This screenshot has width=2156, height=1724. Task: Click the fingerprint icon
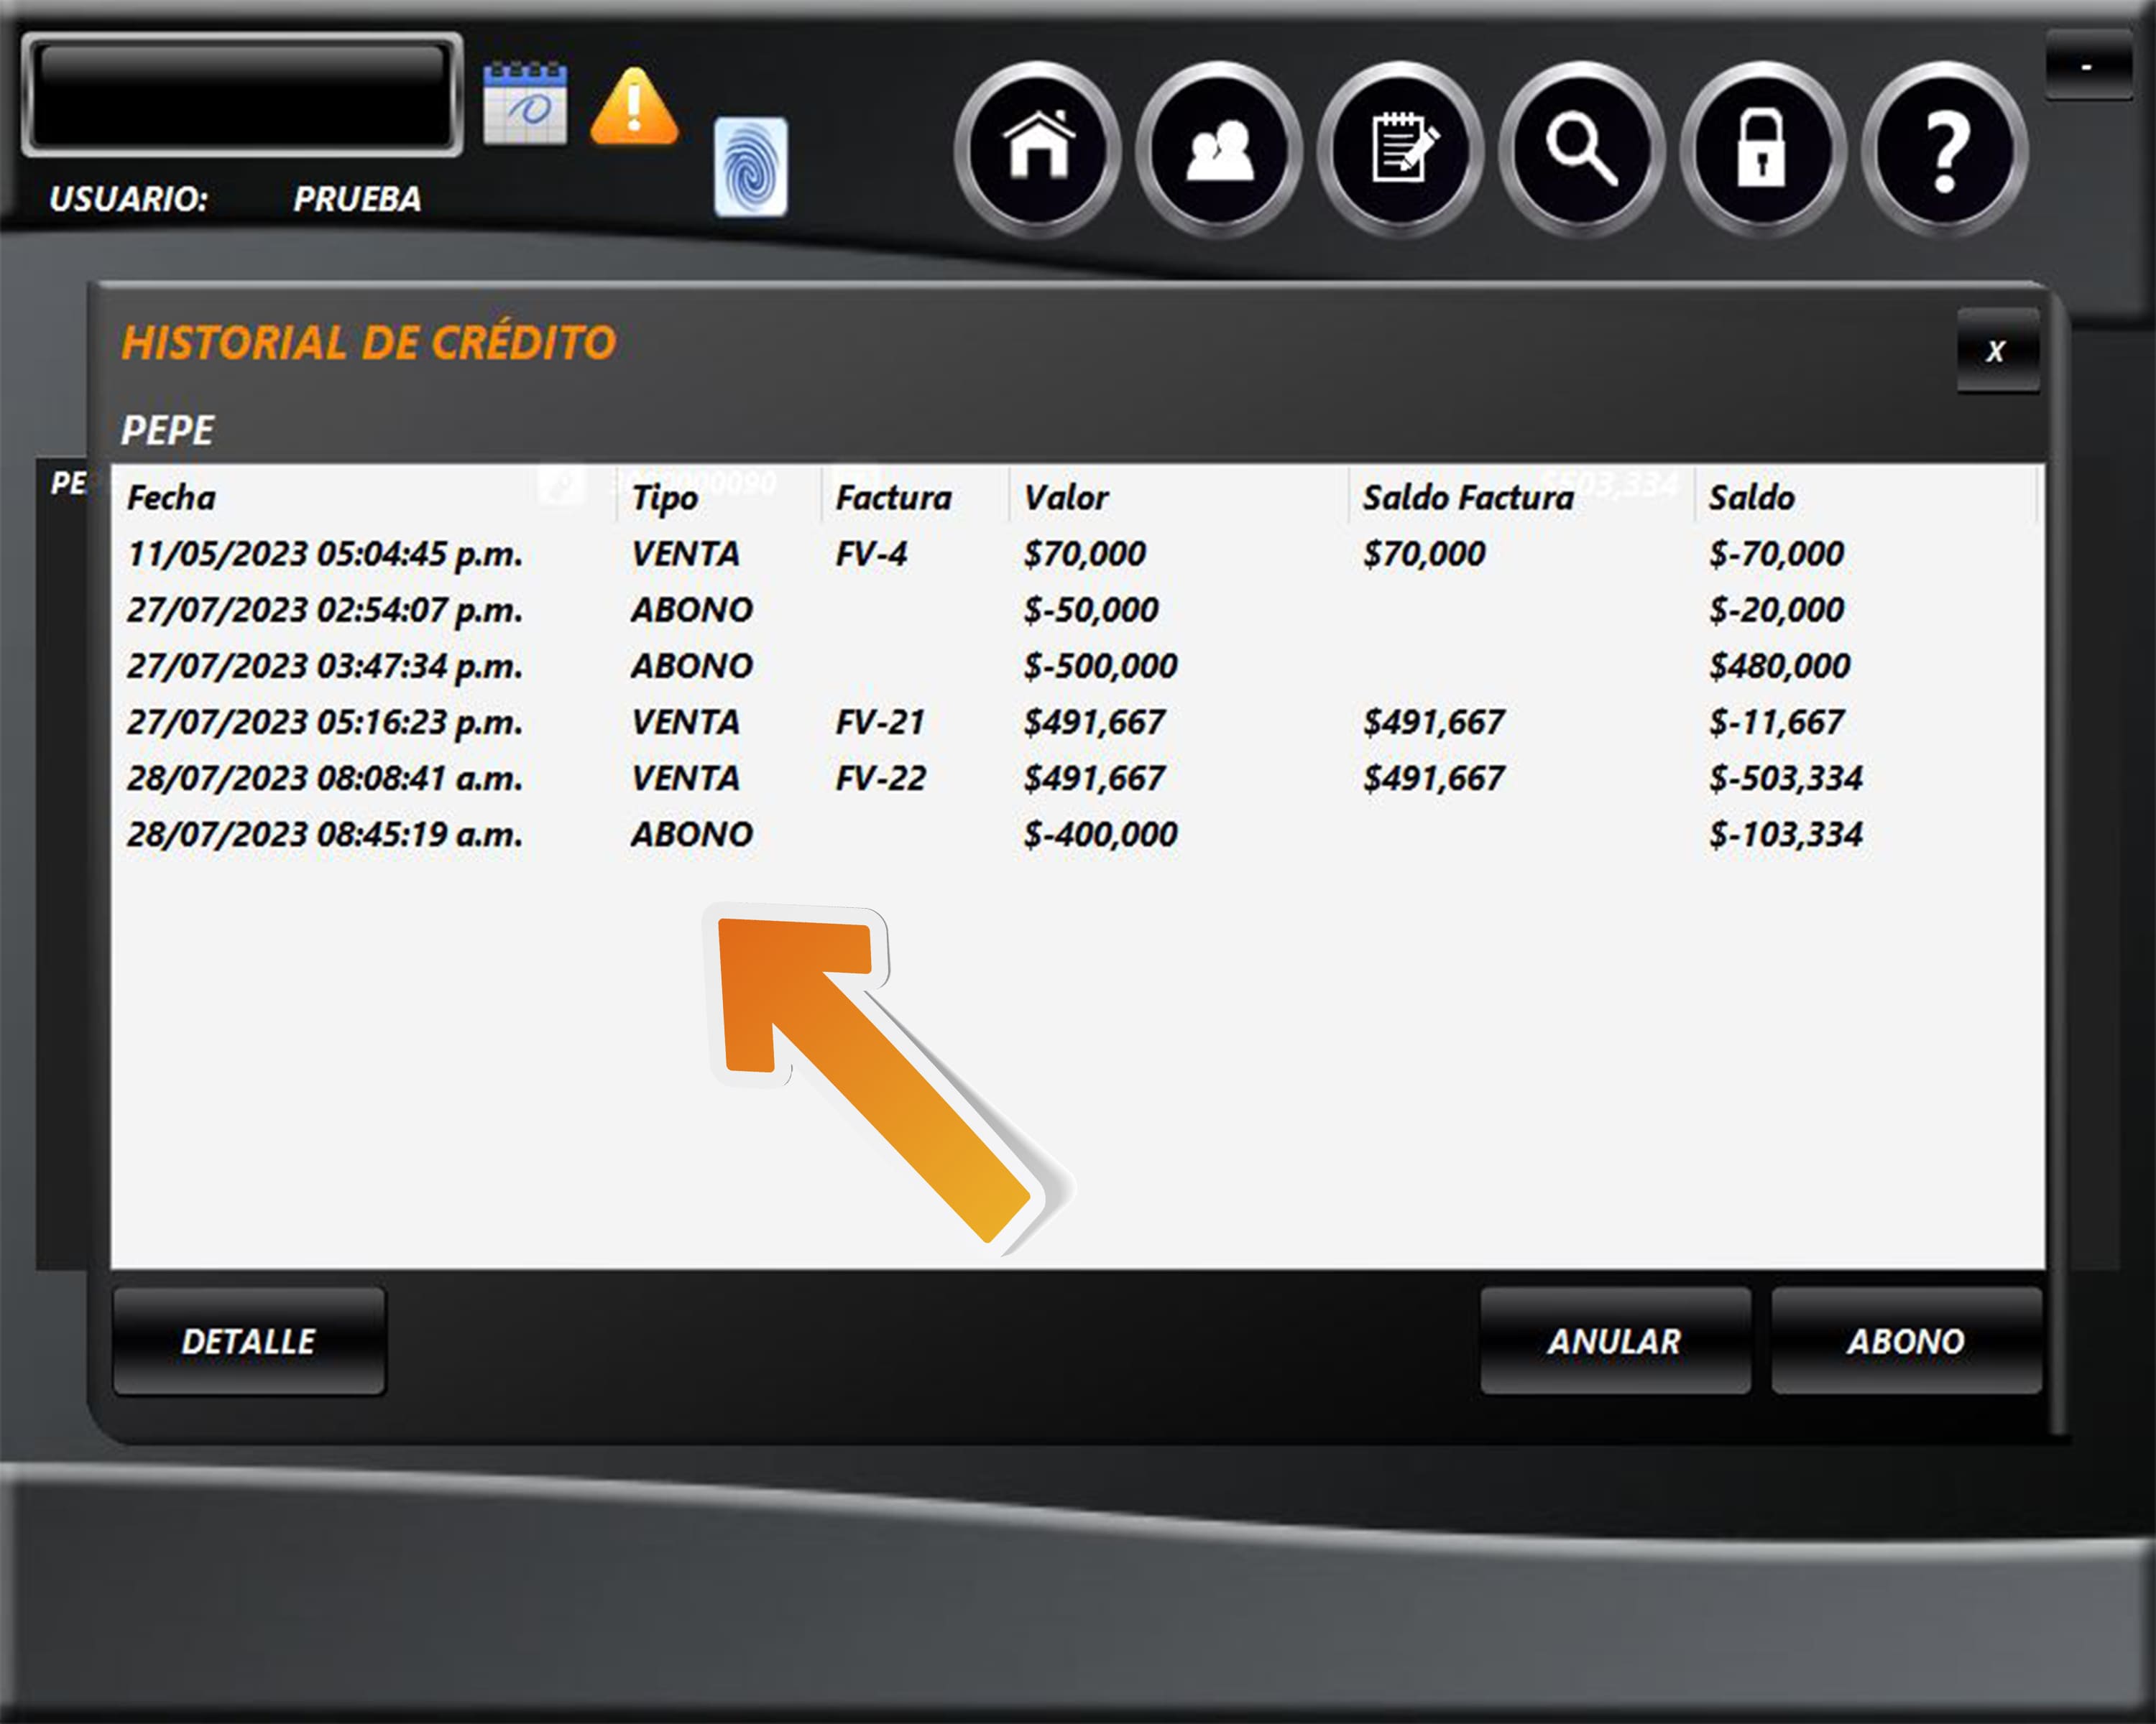tap(751, 167)
